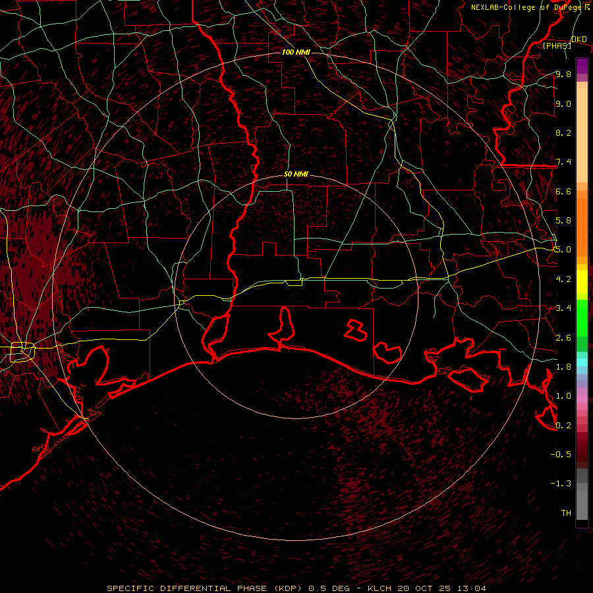This screenshot has width=593, height=593.
Task: Click the TH threshold label
Action: tap(566, 513)
